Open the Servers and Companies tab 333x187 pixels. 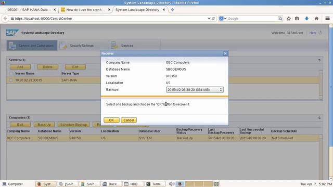(32, 45)
